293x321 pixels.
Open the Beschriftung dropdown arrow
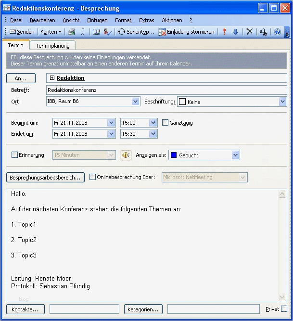click(282, 102)
